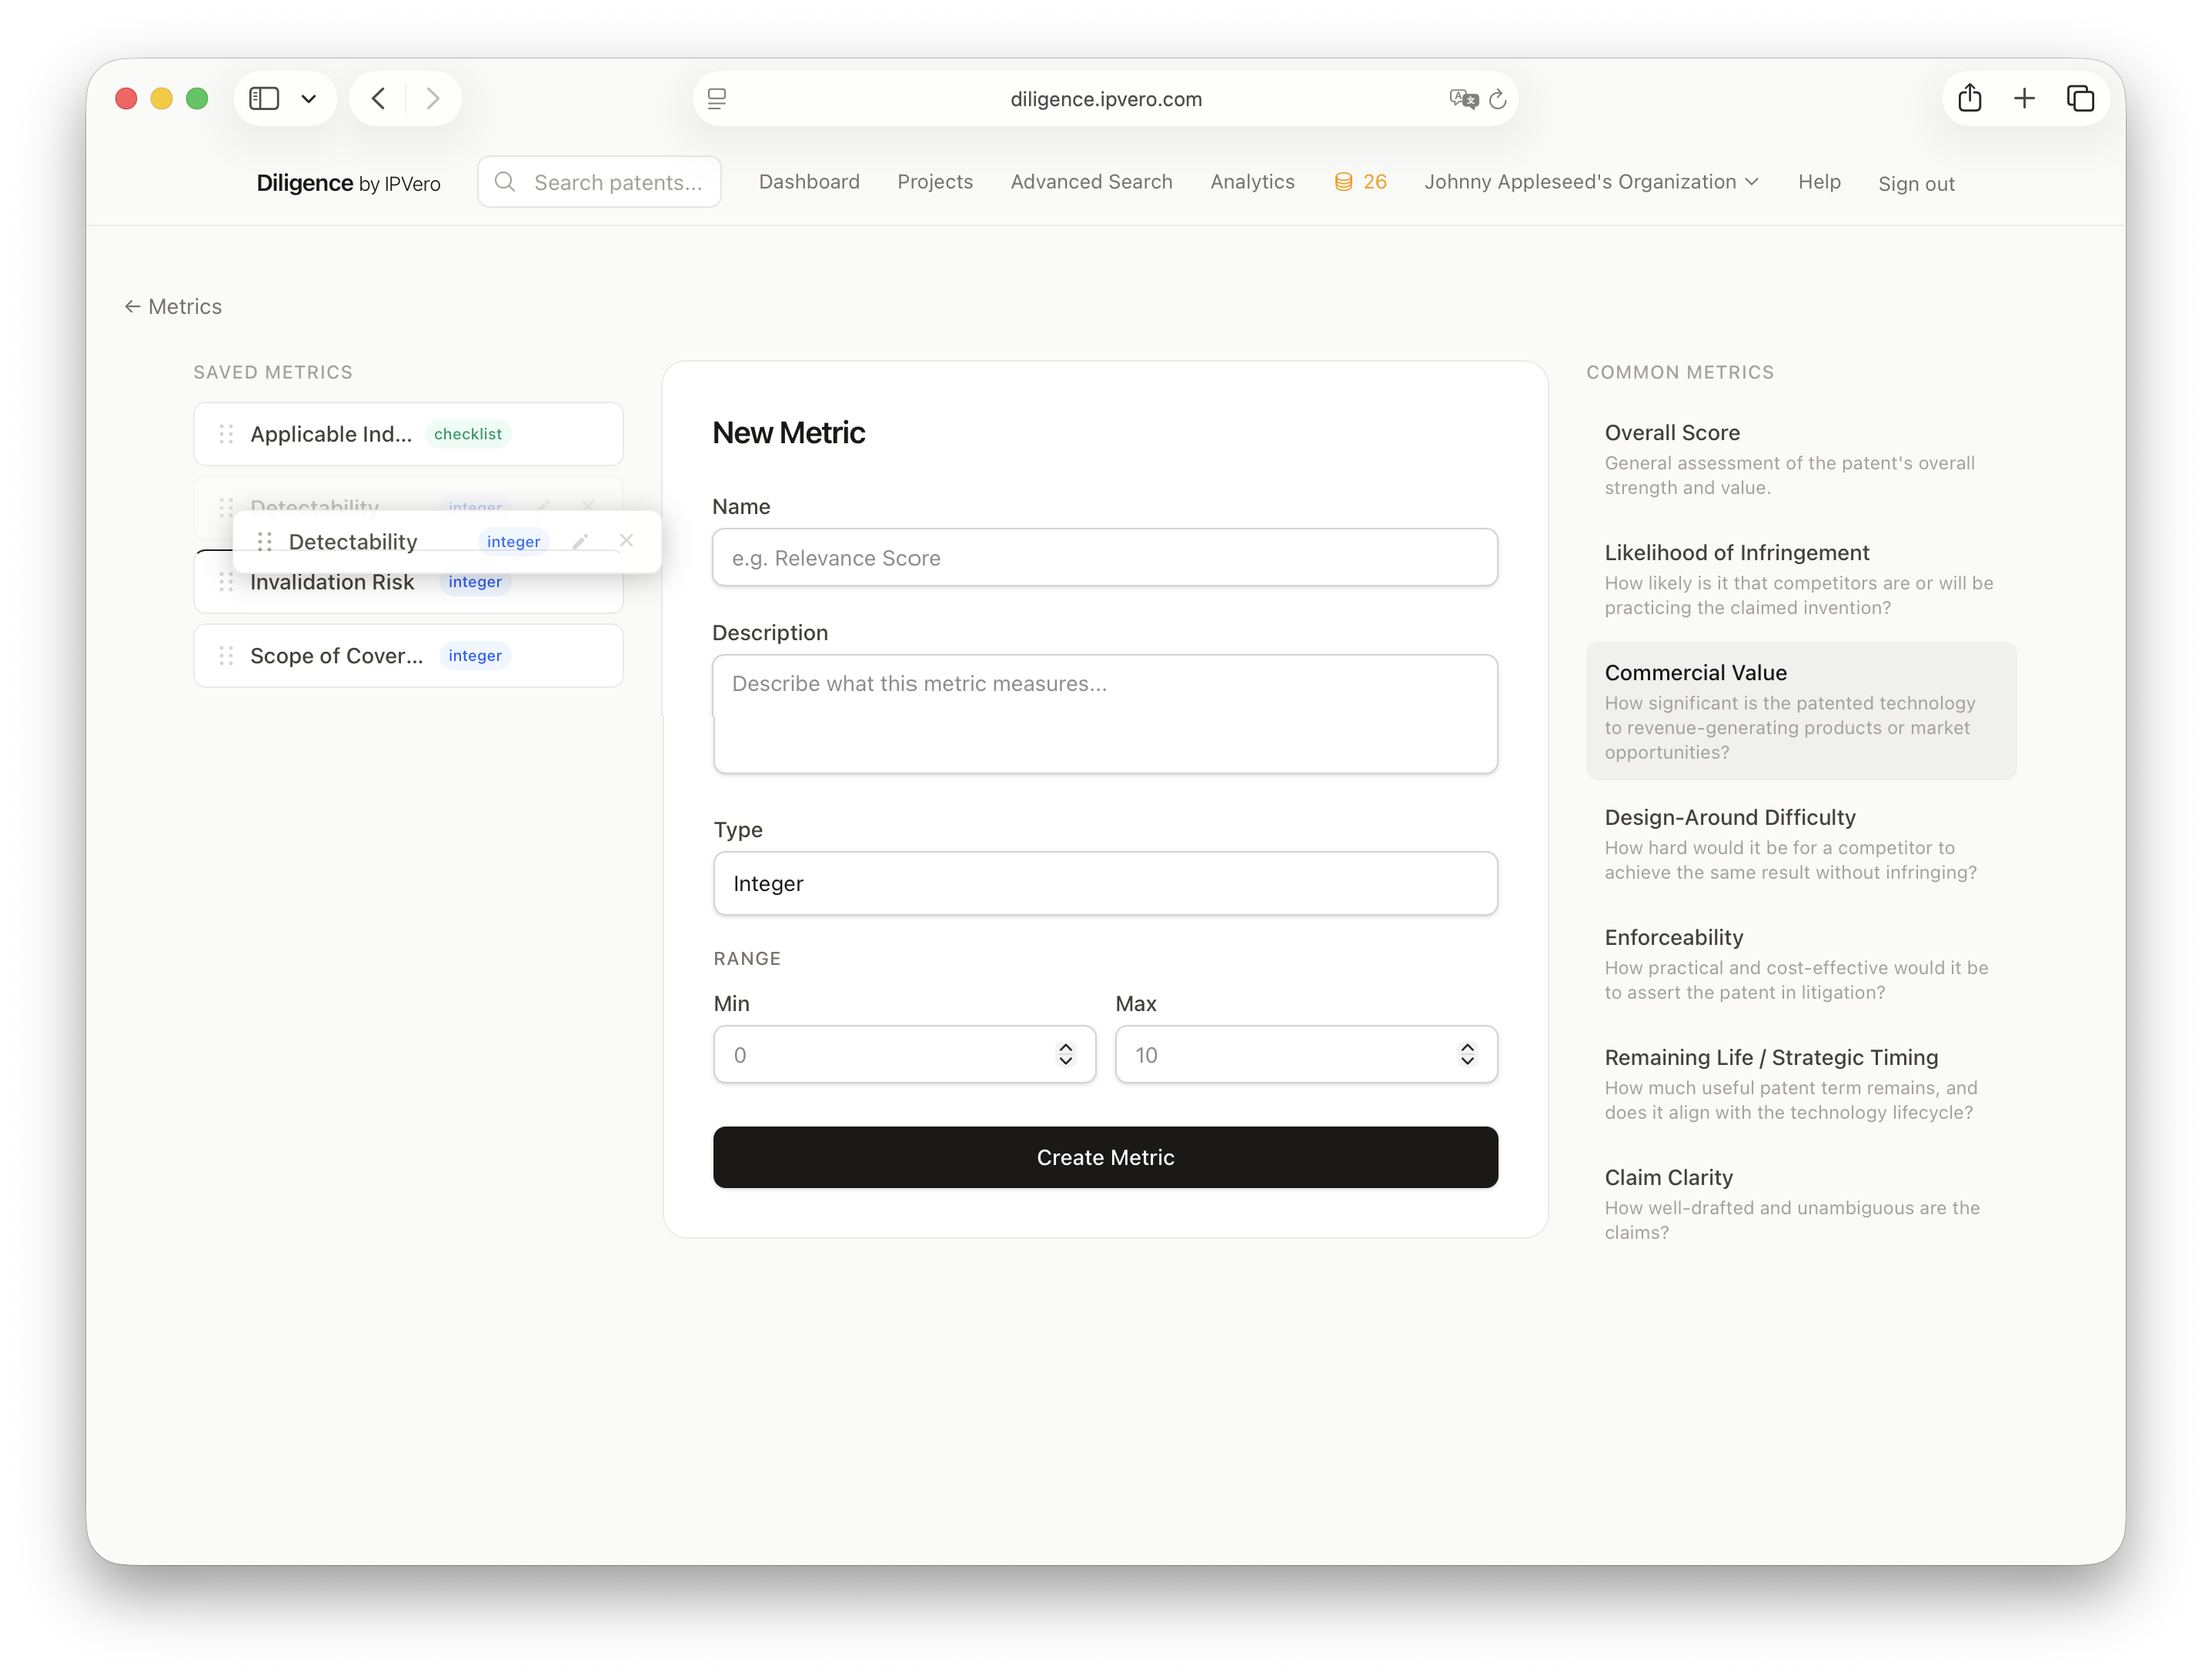The width and height of the screenshot is (2212, 1679).
Task: Go to the Analytics nav item
Action: click(x=1252, y=182)
